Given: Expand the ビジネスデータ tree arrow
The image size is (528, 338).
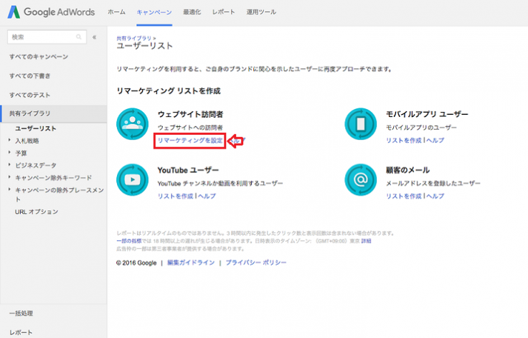Looking at the screenshot, I should coord(10,164).
